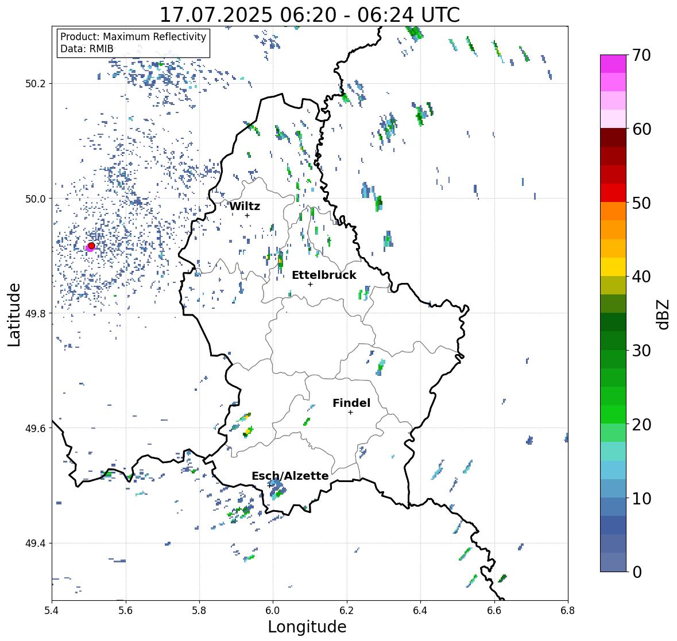
Task: Select the Esch/Alzette station label
Action: coord(290,476)
